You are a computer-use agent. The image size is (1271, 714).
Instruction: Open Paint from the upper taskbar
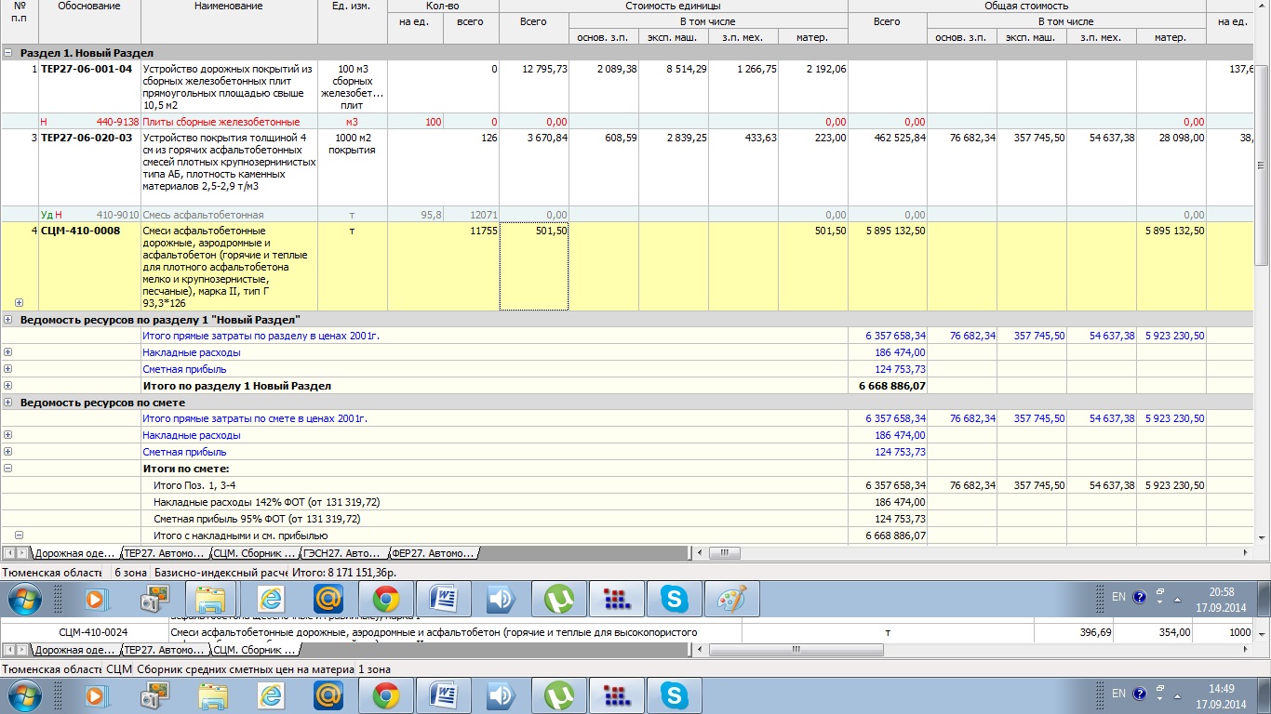point(731,600)
